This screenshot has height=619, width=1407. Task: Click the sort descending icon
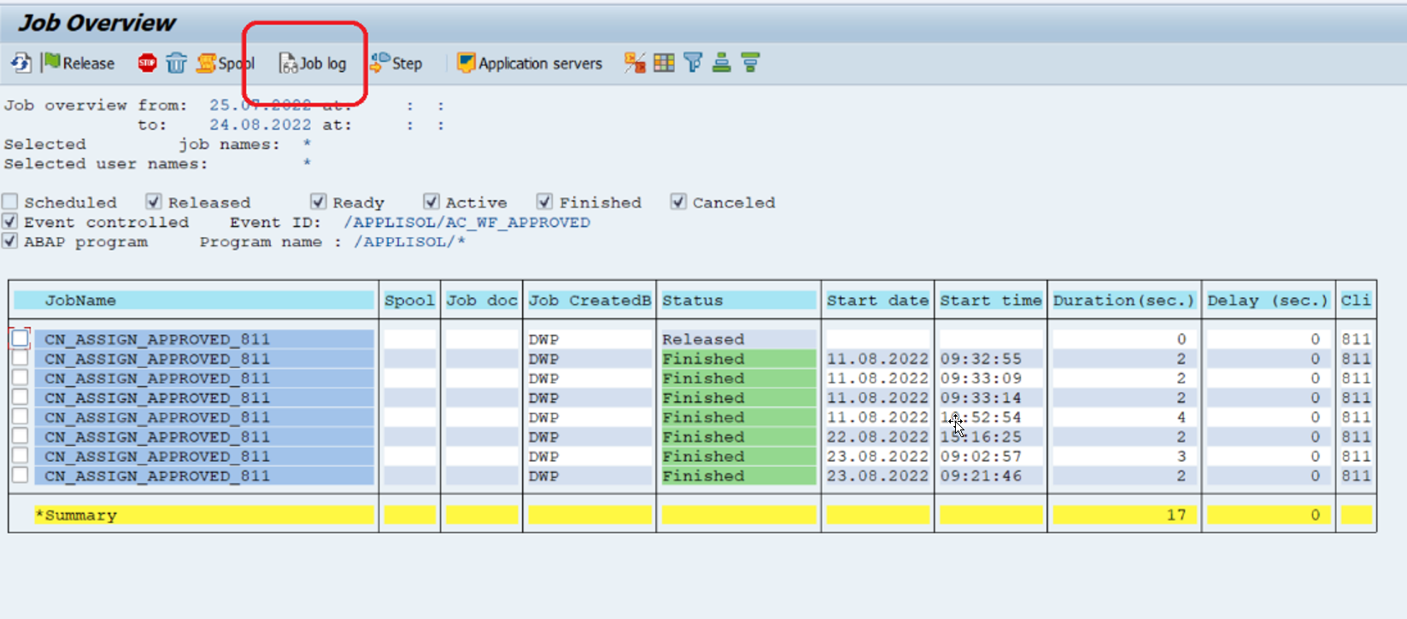(x=751, y=62)
